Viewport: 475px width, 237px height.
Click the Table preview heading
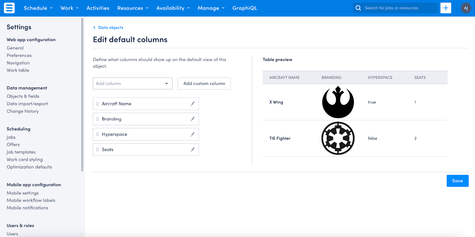tap(278, 60)
